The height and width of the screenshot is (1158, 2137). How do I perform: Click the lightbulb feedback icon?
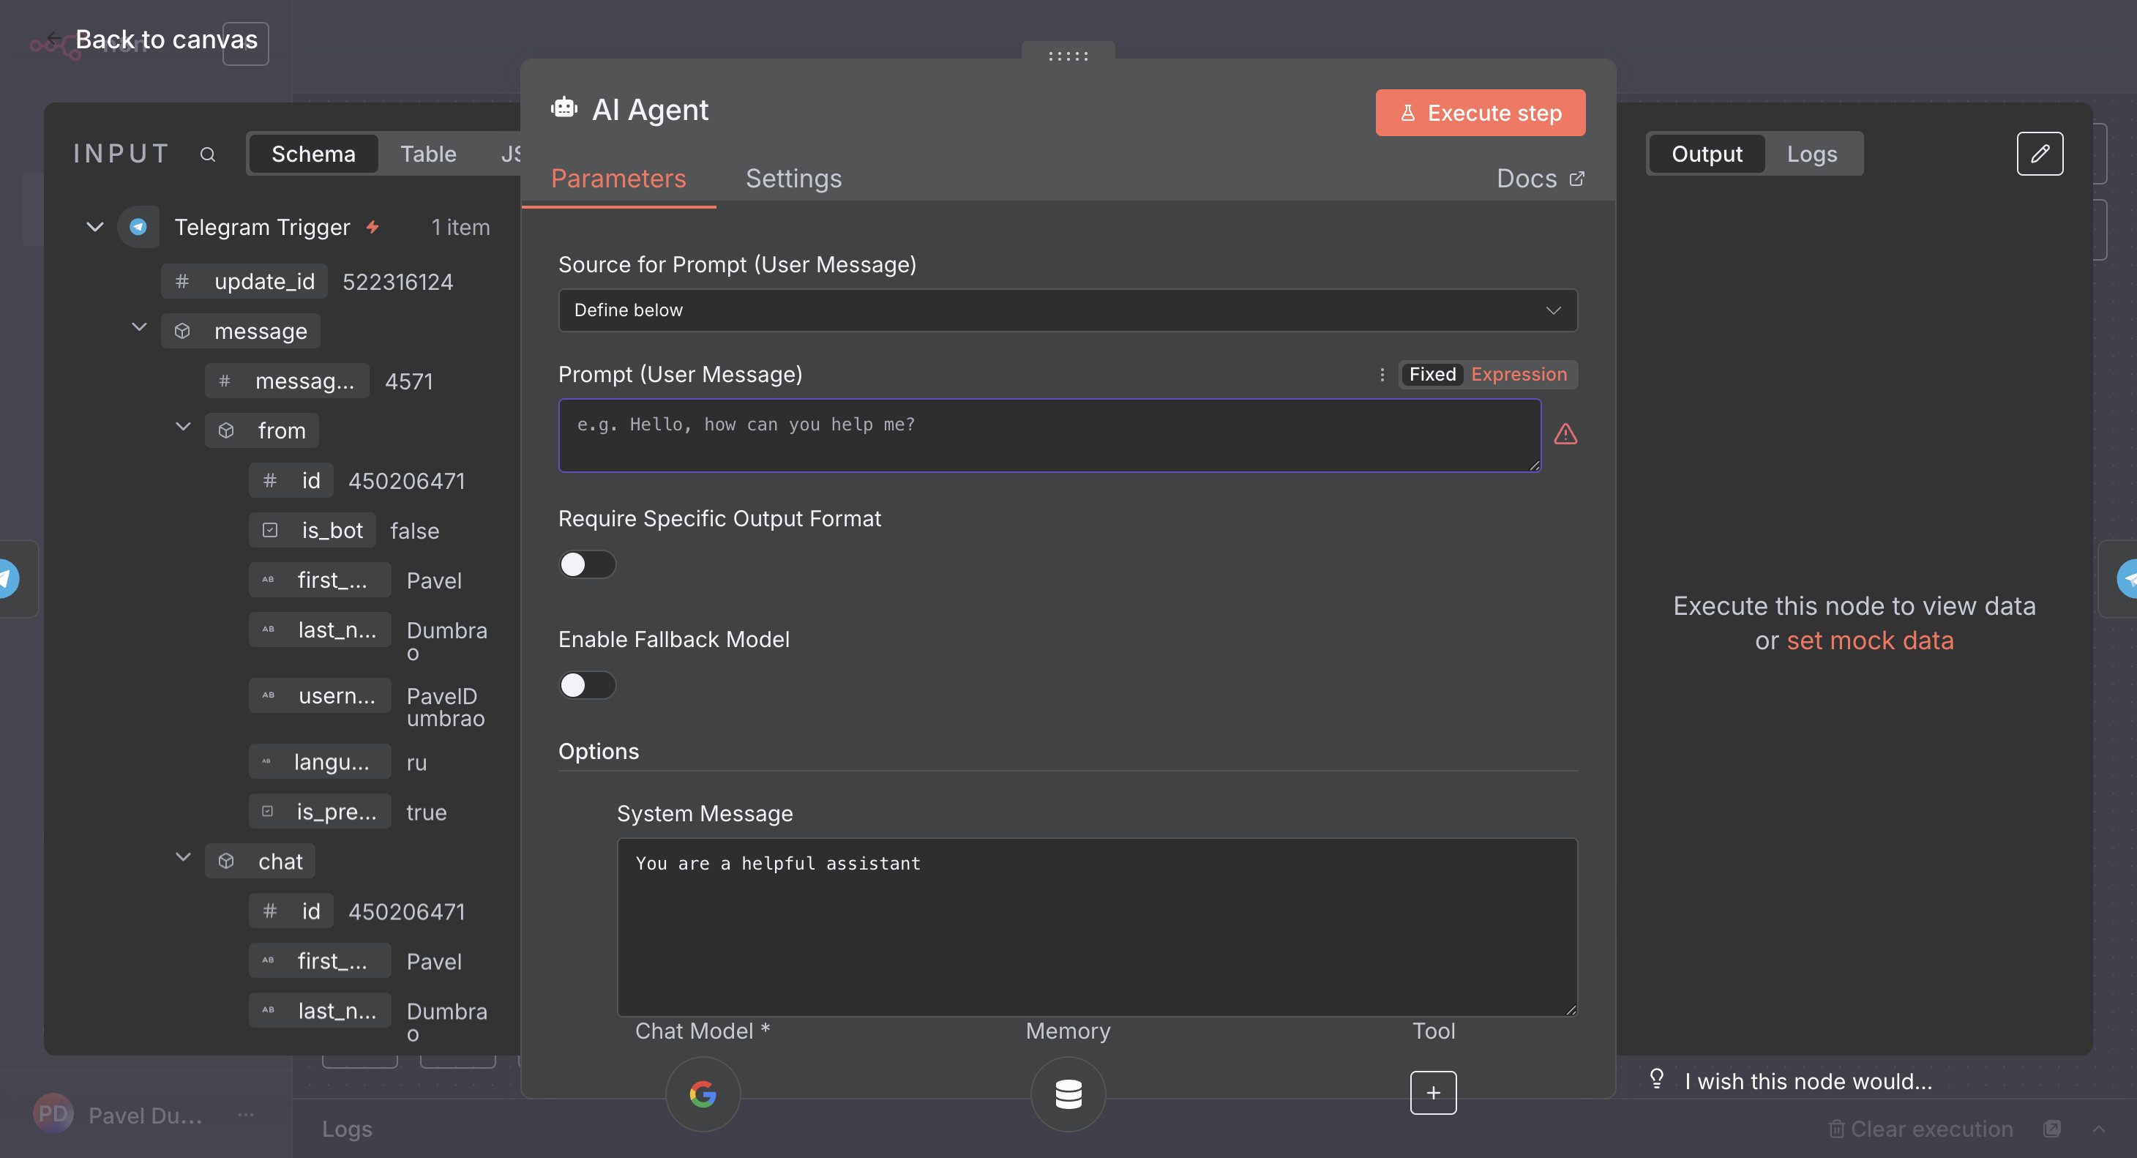(x=1657, y=1078)
